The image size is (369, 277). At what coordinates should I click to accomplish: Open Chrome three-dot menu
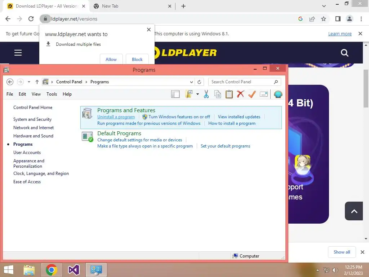[361, 19]
